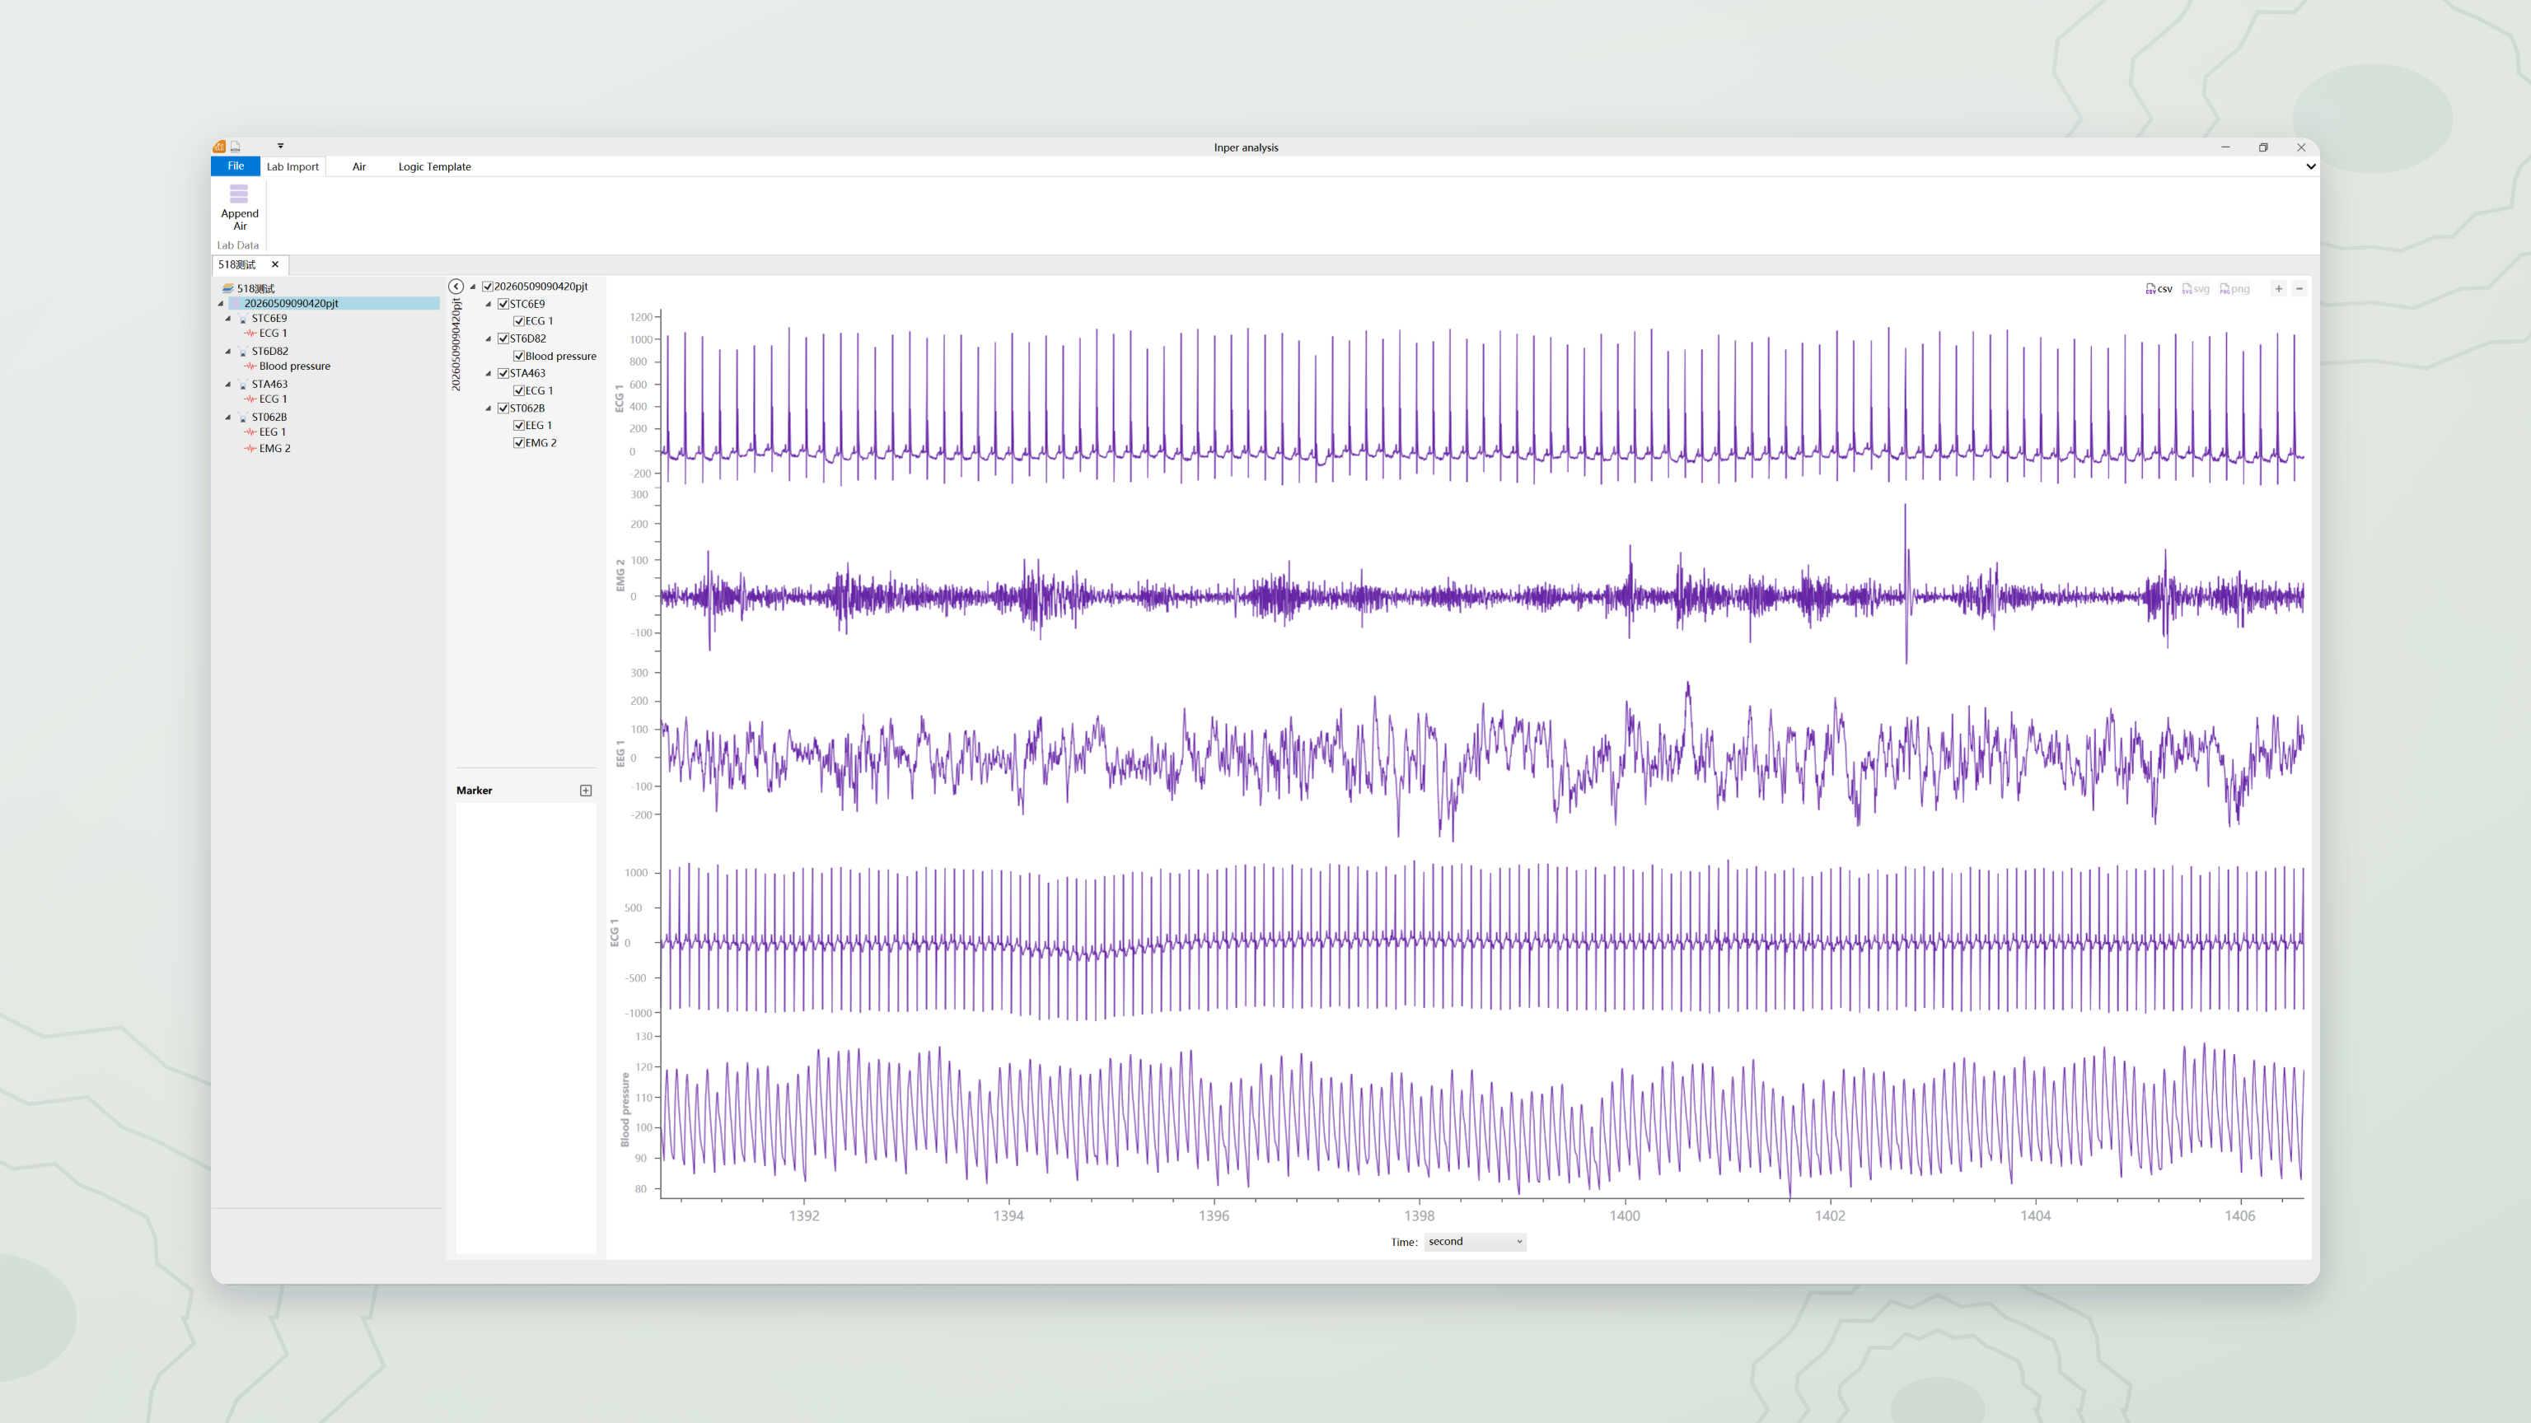Switch to the Logic Template tab
This screenshot has height=1423, width=2531.
434,167
